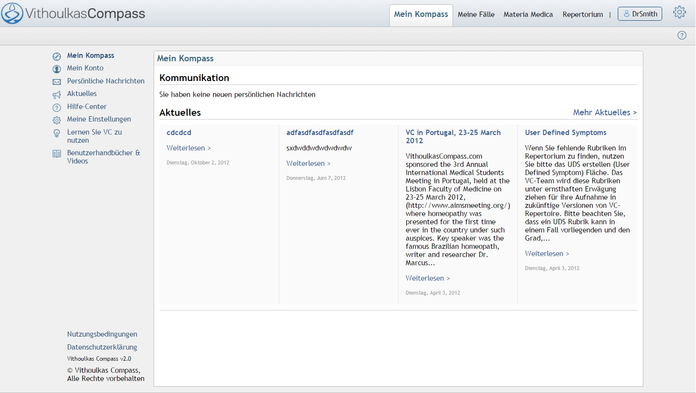
Task: Go to the Repertorium tab
Action: (x=582, y=14)
